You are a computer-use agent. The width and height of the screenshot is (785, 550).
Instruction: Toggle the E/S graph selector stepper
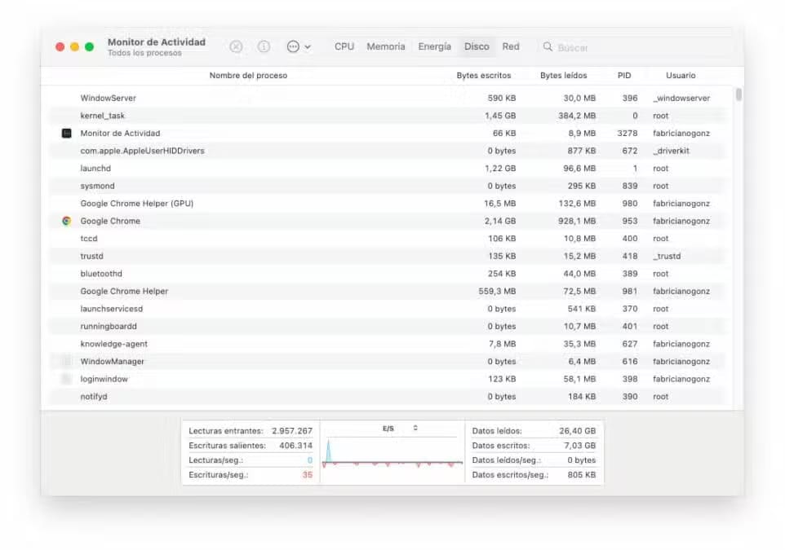(415, 428)
